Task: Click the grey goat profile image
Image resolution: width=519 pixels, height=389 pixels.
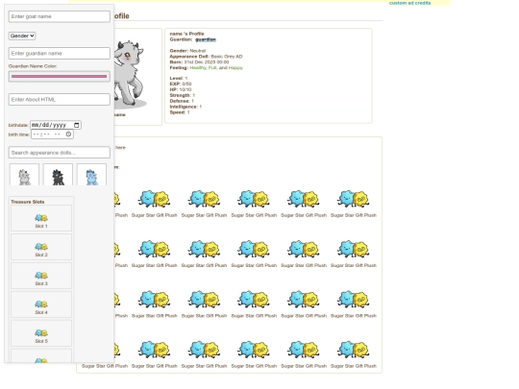Action: [x=130, y=75]
